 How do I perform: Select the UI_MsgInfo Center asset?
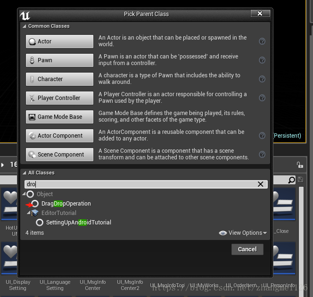[x=92, y=285]
